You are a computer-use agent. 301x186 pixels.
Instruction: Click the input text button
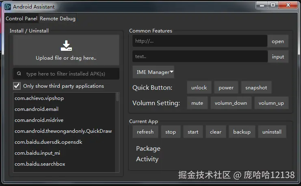tap(278, 56)
